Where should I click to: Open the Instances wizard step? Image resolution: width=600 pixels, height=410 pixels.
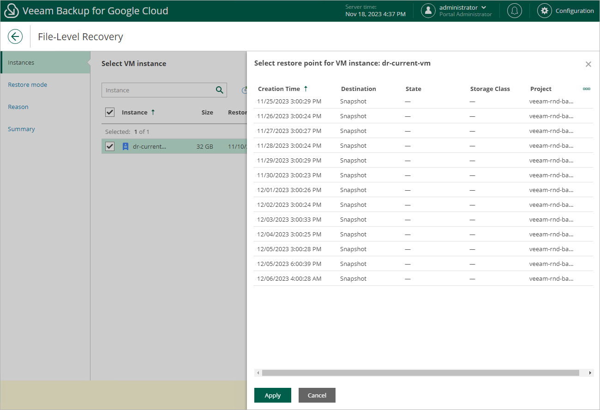pos(45,62)
